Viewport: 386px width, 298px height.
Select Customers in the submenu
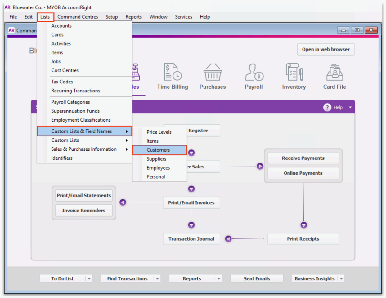159,150
